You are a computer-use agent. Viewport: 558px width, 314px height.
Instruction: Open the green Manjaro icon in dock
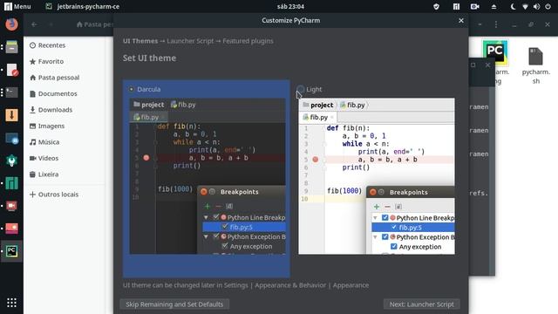[11, 183]
